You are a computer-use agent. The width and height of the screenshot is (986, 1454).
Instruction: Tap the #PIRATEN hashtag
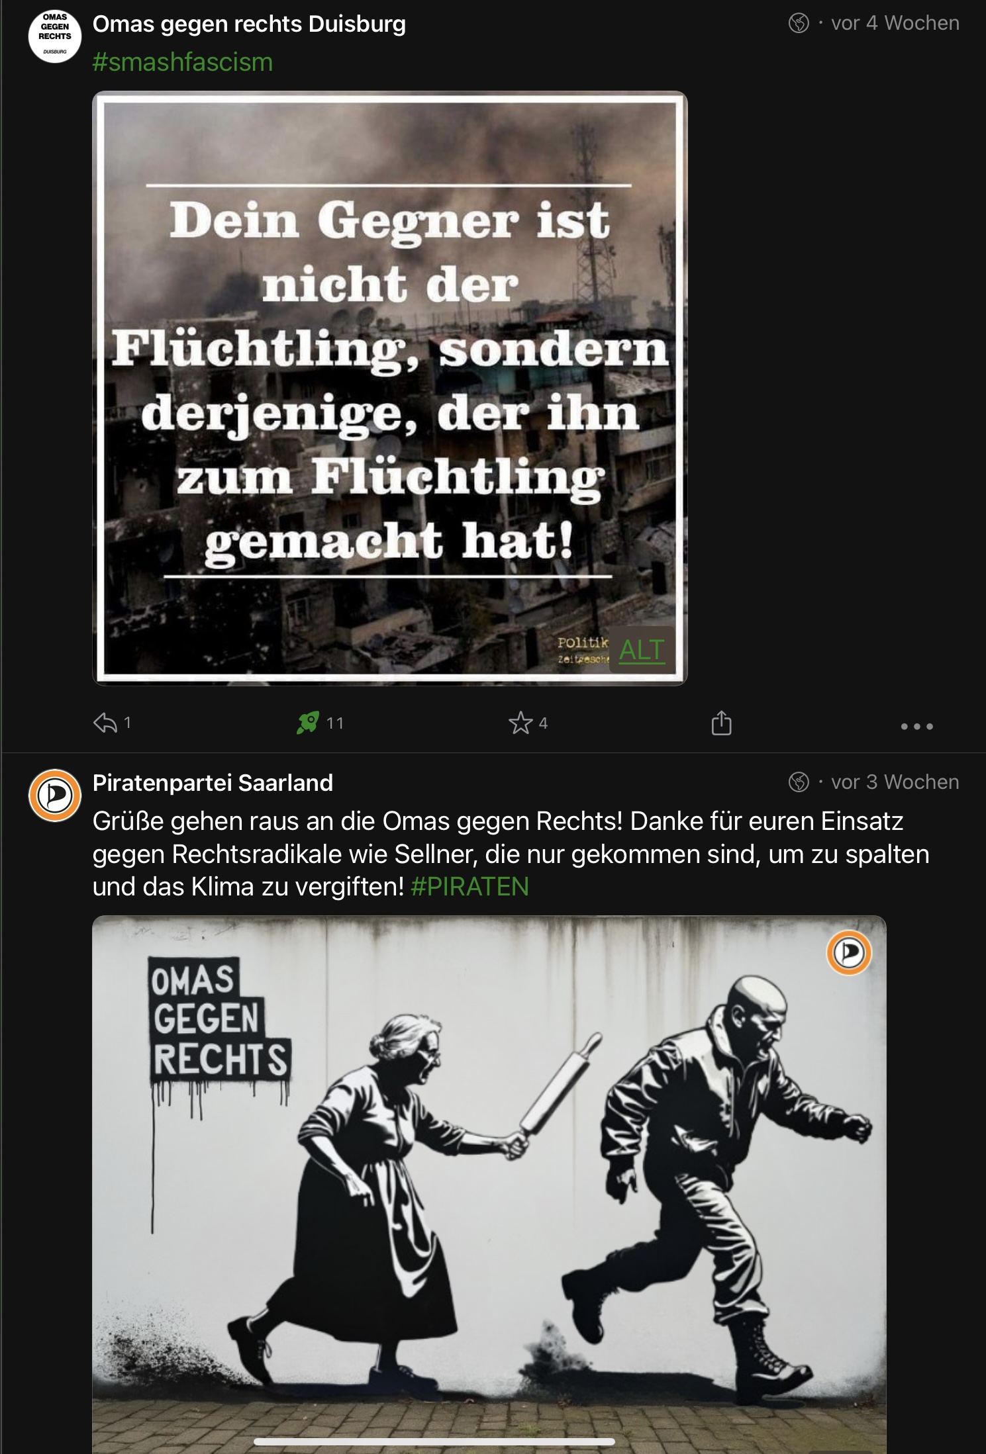tap(469, 887)
